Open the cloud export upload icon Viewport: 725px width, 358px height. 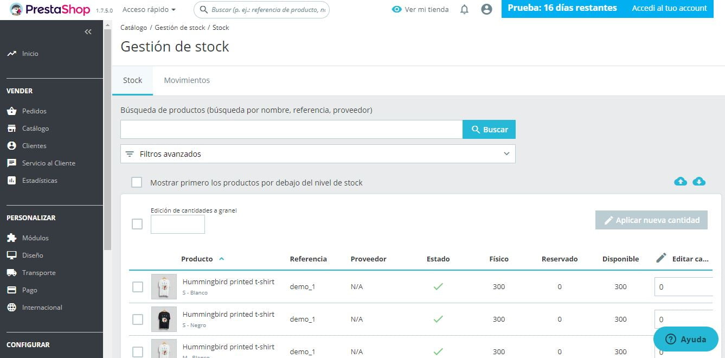(x=681, y=181)
